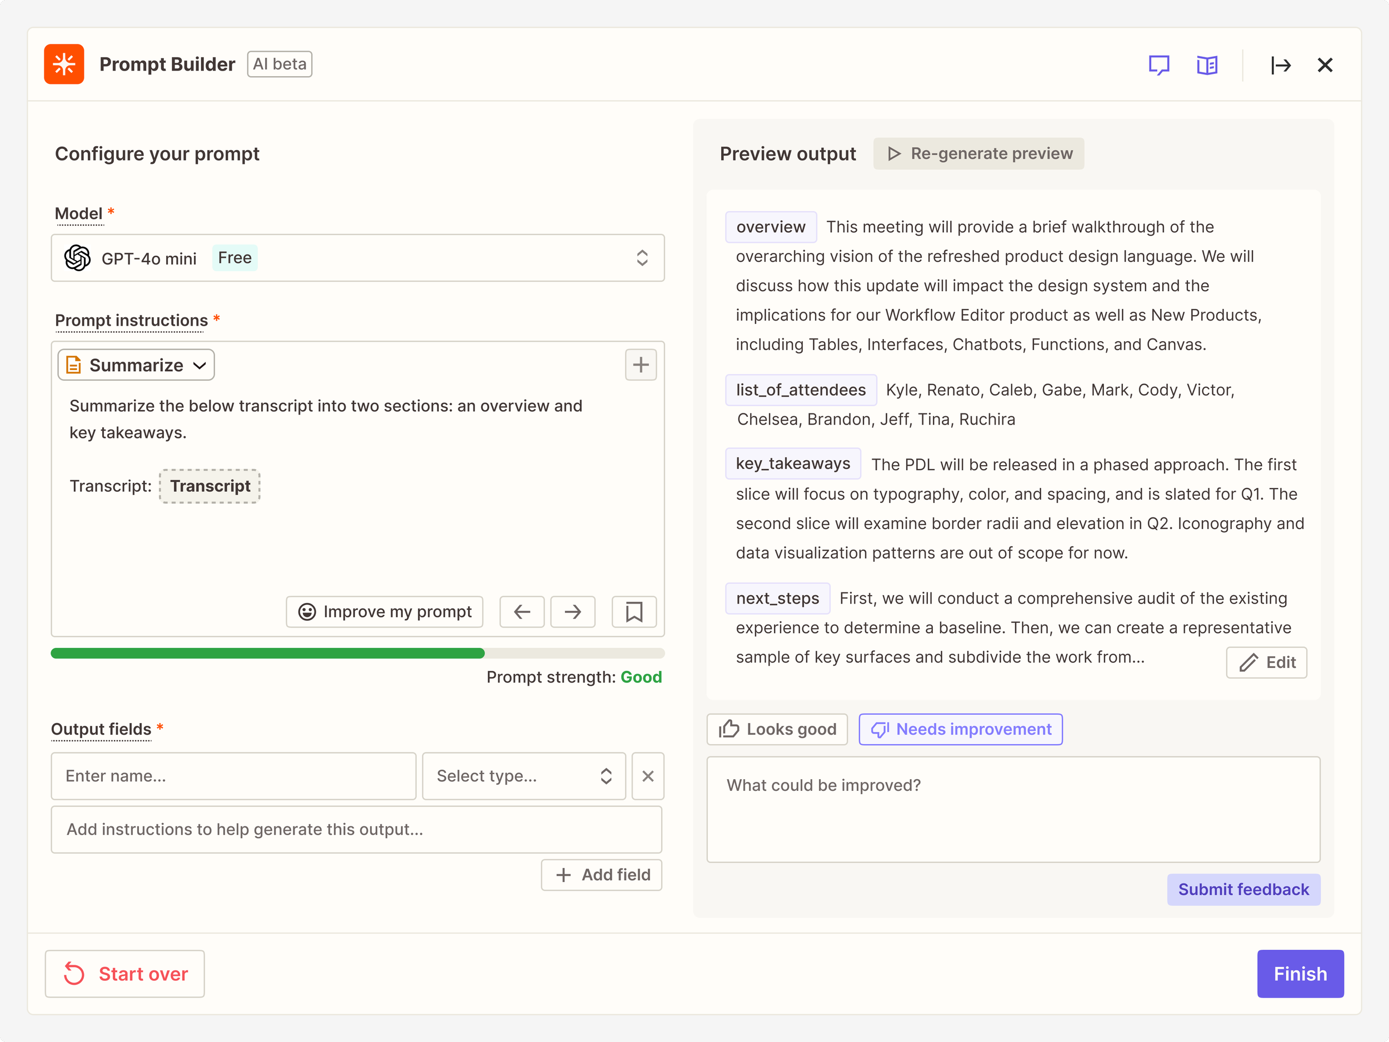
Task: Save prompt with the bookmark icon
Action: coord(634,612)
